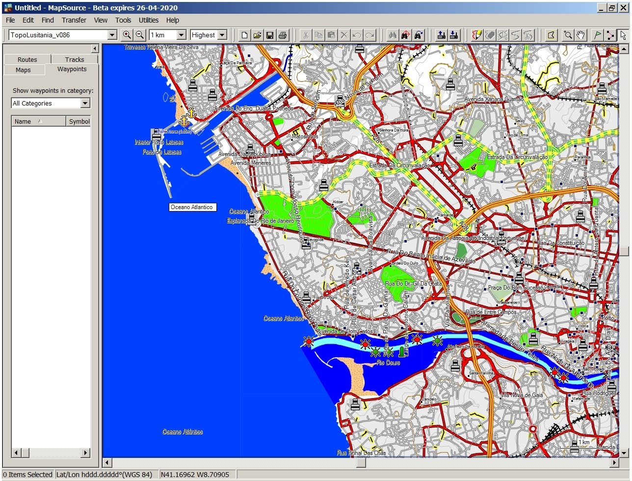Select the Route tool icon
632x481 pixels.
click(610, 35)
